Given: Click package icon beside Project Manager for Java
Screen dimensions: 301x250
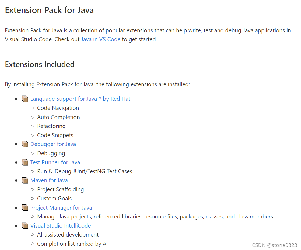Looking at the screenshot, I should 25,208.
